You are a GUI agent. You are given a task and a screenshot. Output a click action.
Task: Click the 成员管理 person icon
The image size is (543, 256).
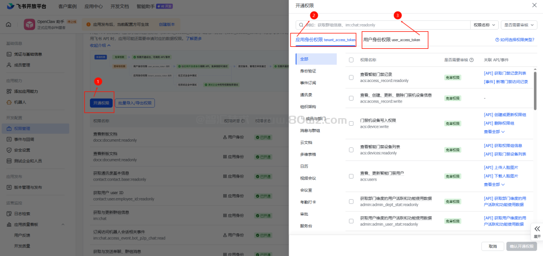(9, 65)
